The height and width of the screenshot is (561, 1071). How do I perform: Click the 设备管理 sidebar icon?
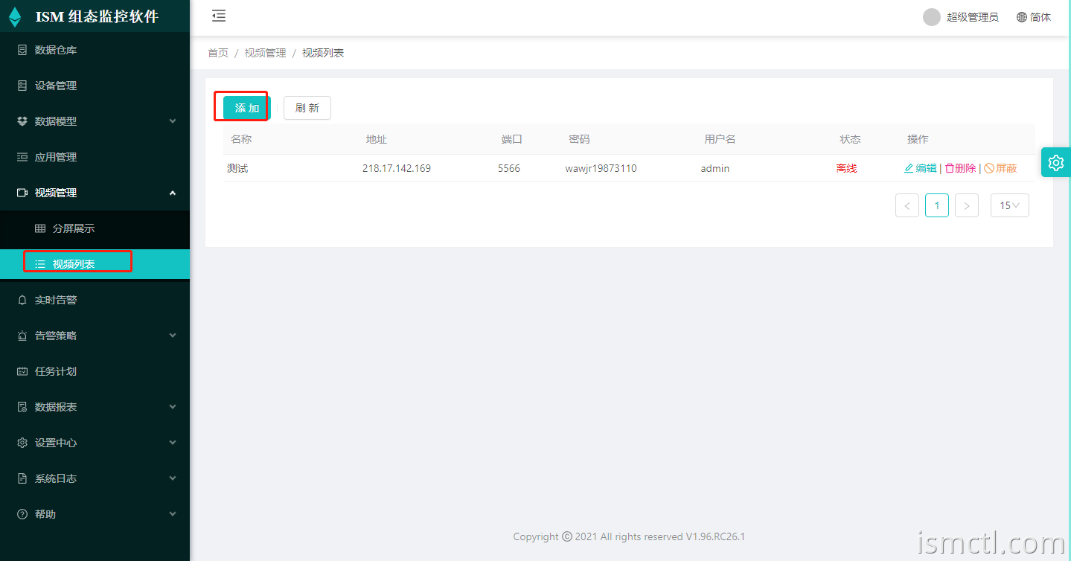pos(22,86)
